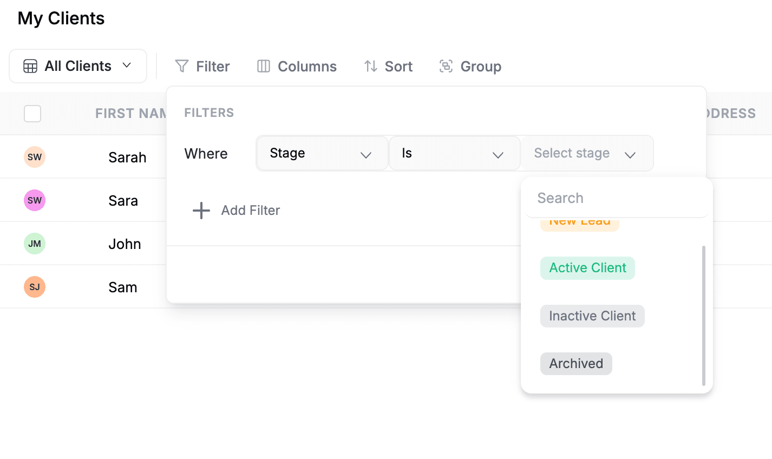Check the select-all checkbox in the table header
Image resolution: width=772 pixels, height=459 pixels.
[32, 114]
